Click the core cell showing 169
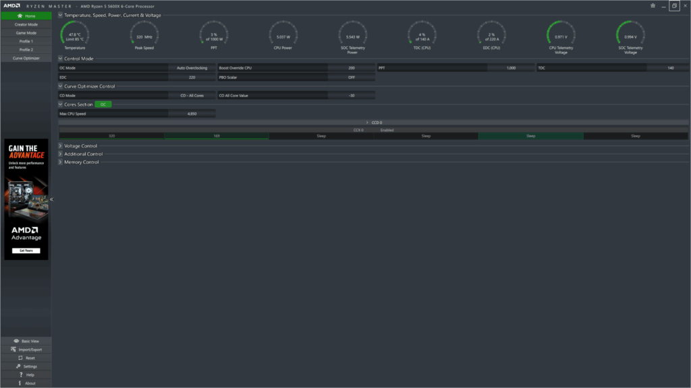The image size is (691, 388). coord(217,136)
